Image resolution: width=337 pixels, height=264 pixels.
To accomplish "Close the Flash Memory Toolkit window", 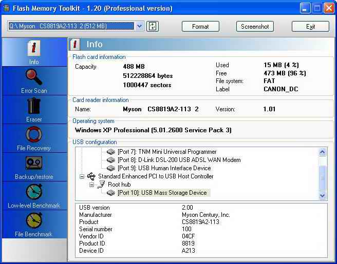I will click(329, 8).
